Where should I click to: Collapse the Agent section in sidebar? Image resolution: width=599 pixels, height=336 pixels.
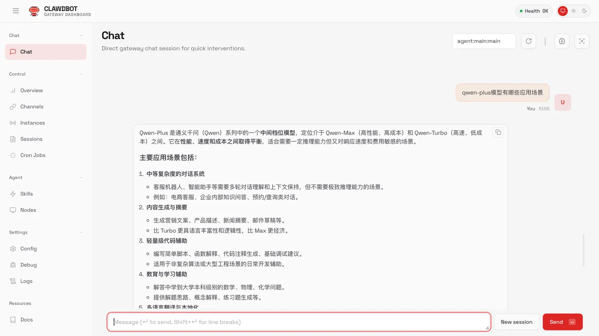[81, 178]
